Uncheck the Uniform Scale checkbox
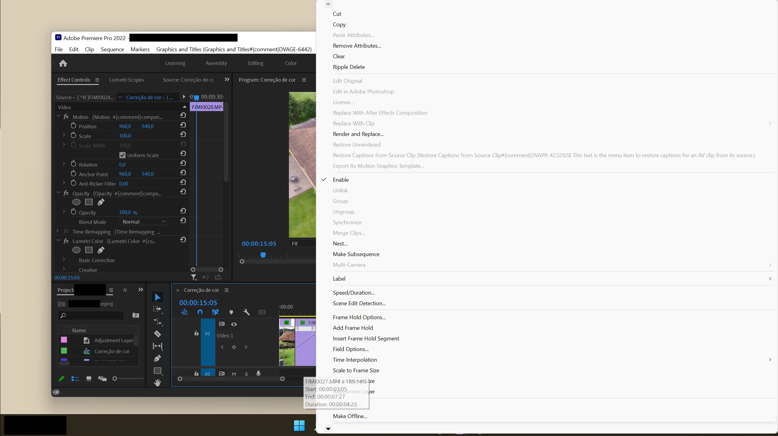This screenshot has height=436, width=778. tap(122, 155)
